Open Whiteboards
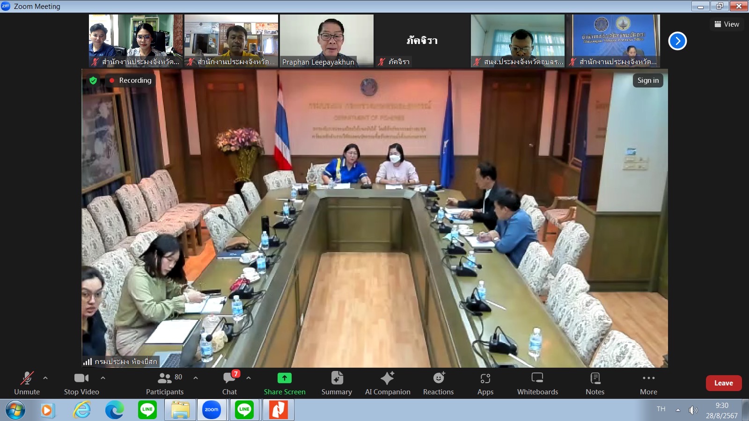Viewport: 749px width, 421px height. pyautogui.click(x=537, y=383)
